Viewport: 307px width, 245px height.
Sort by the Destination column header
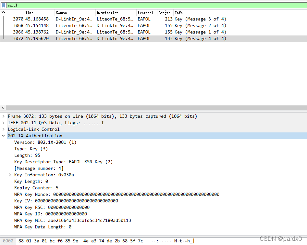(116, 13)
